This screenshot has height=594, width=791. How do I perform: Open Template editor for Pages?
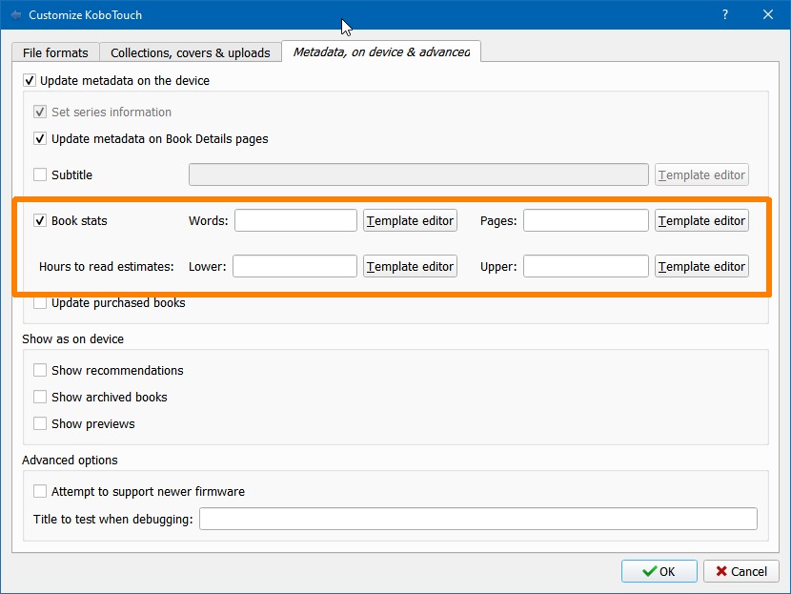[701, 220]
